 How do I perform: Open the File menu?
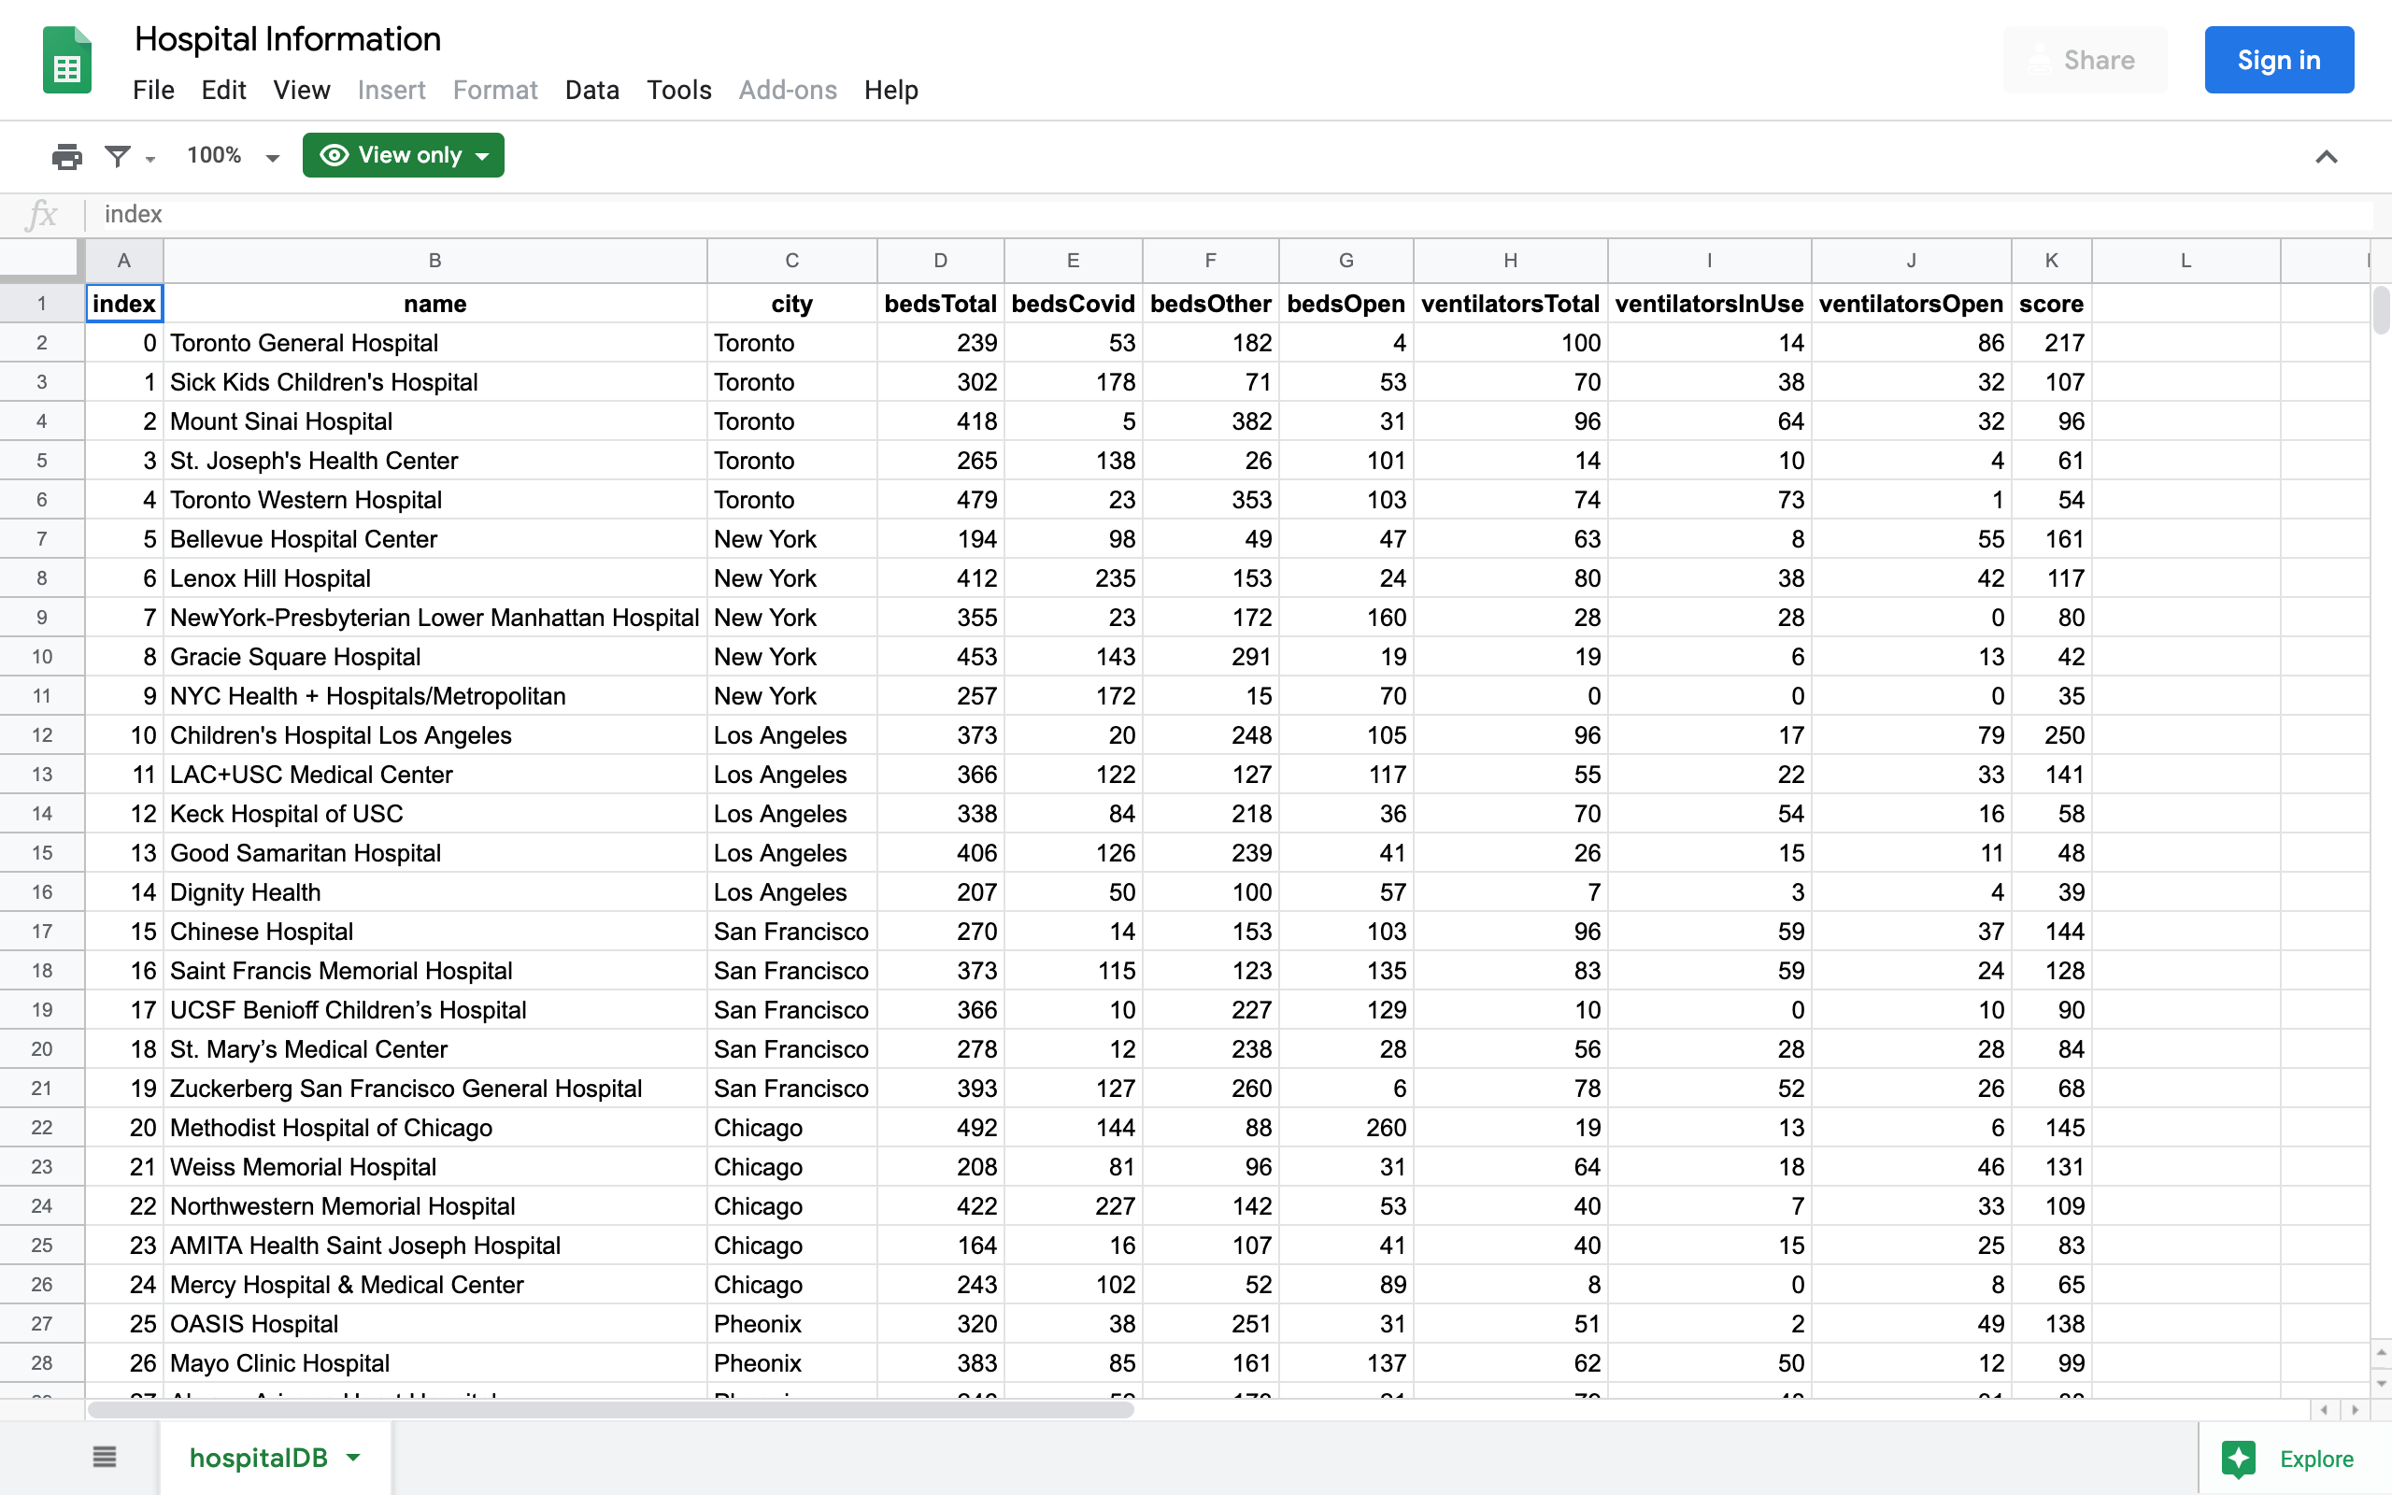(153, 90)
